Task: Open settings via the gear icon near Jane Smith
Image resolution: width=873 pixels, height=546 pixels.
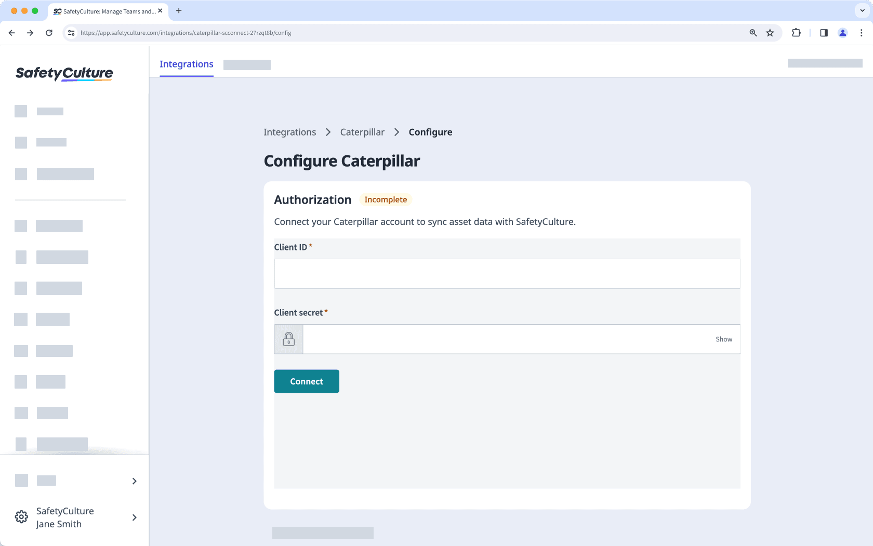Action: 21,517
